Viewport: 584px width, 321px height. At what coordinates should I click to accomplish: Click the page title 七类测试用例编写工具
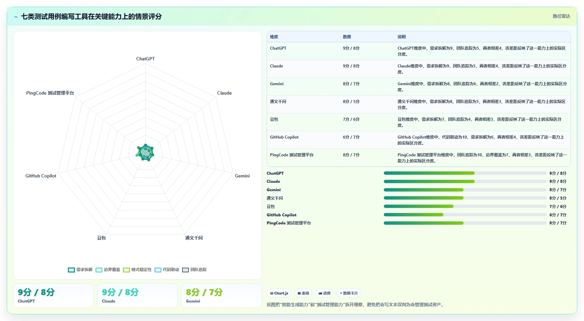tap(91, 16)
